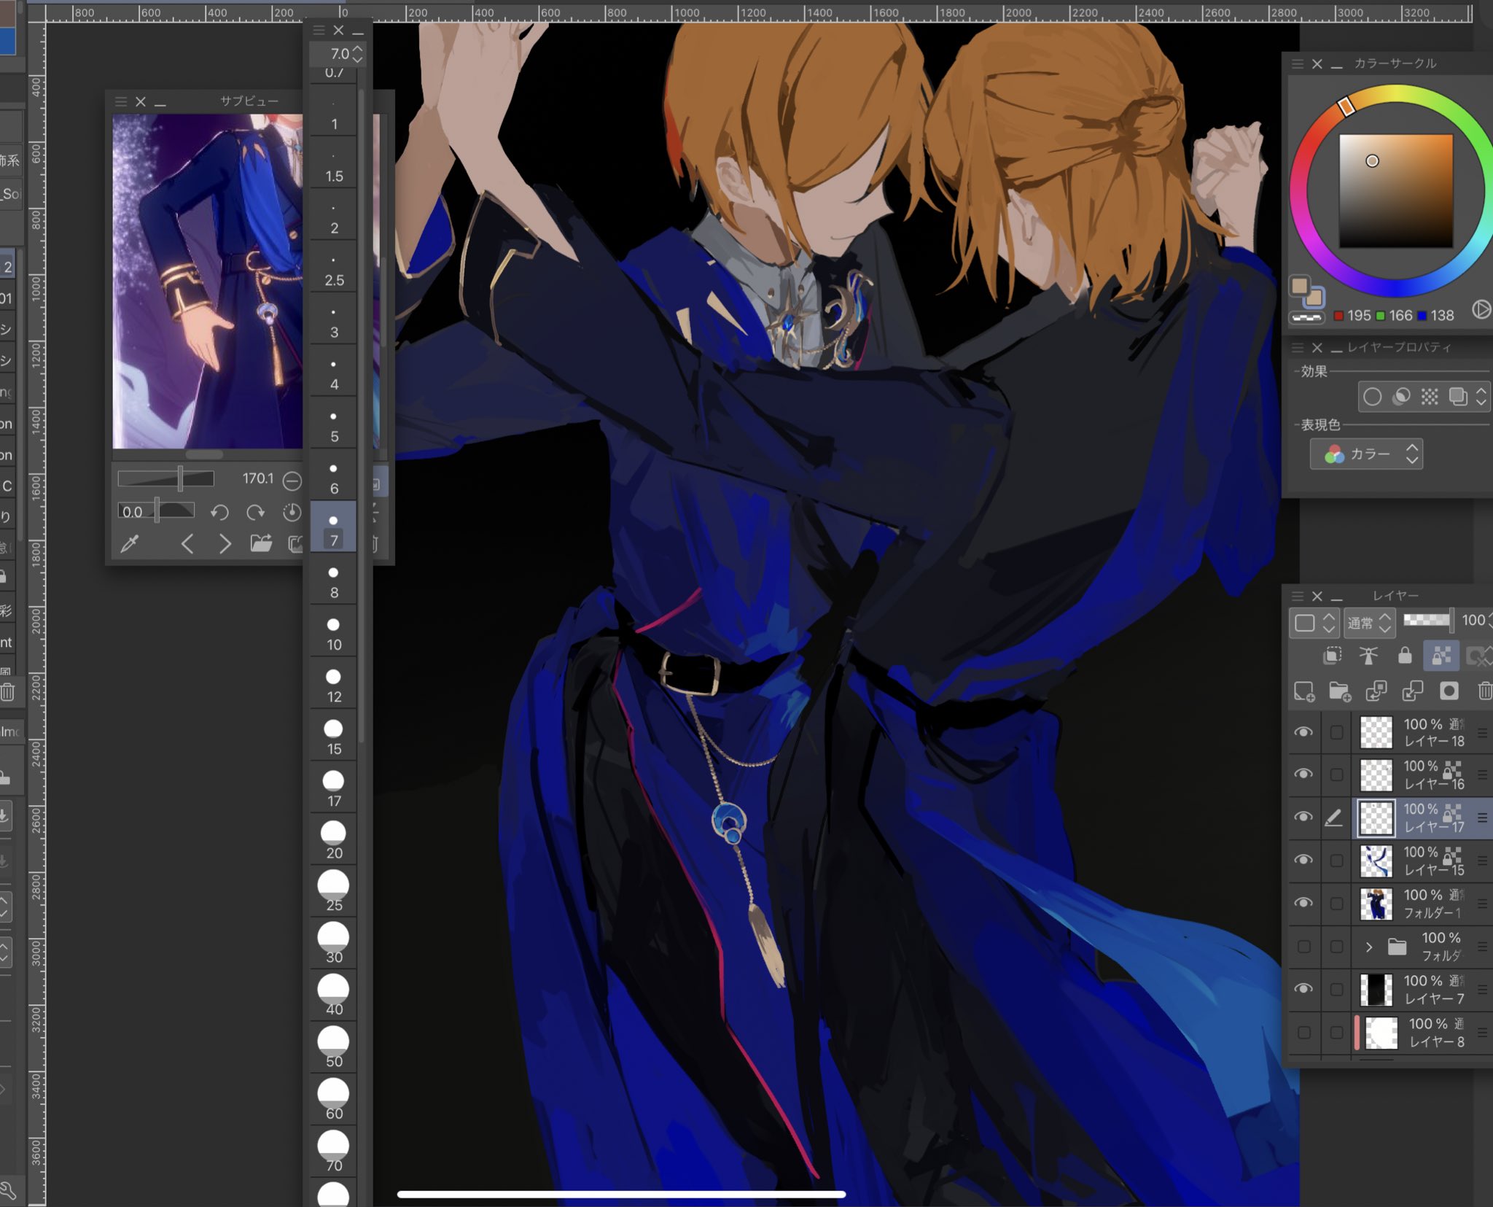
Task: Select the eyedropper in the Sub View panel
Action: tap(130, 543)
